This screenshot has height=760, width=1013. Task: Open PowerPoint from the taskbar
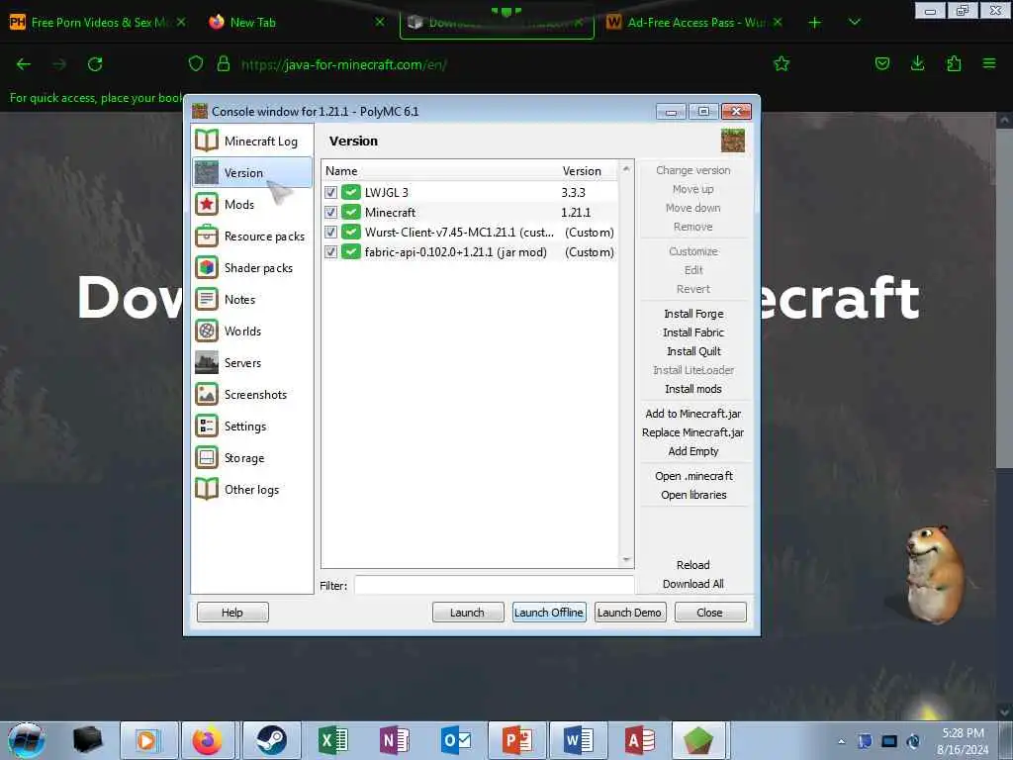[517, 740]
